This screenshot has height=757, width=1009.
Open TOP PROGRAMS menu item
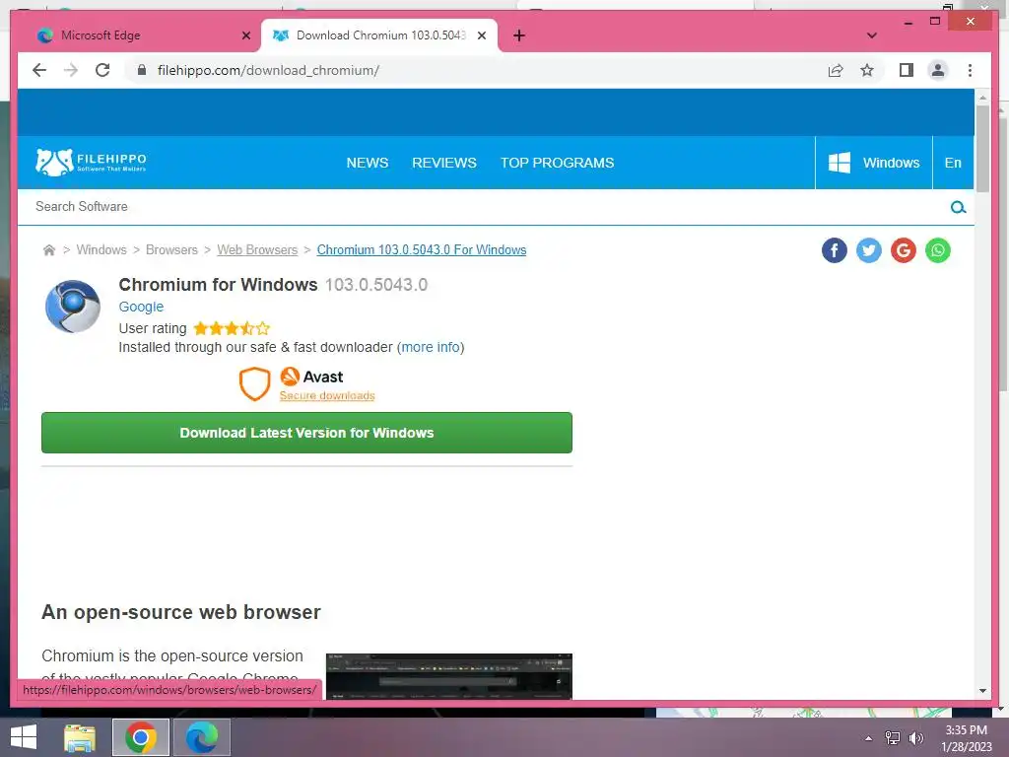558,163
